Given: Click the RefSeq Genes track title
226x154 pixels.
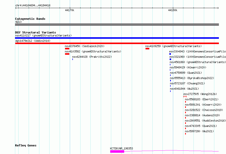Looking at the screenshot, I should coord(26,146).
